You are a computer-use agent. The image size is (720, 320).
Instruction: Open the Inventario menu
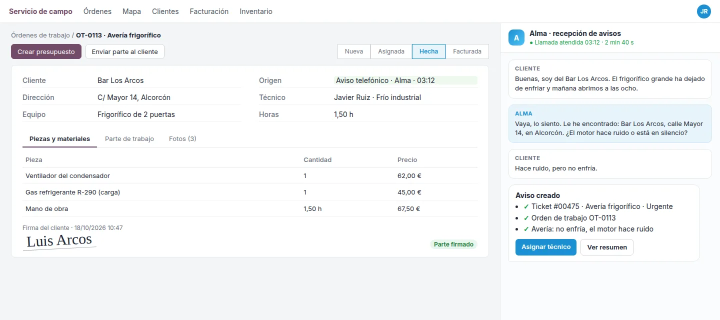[256, 11]
